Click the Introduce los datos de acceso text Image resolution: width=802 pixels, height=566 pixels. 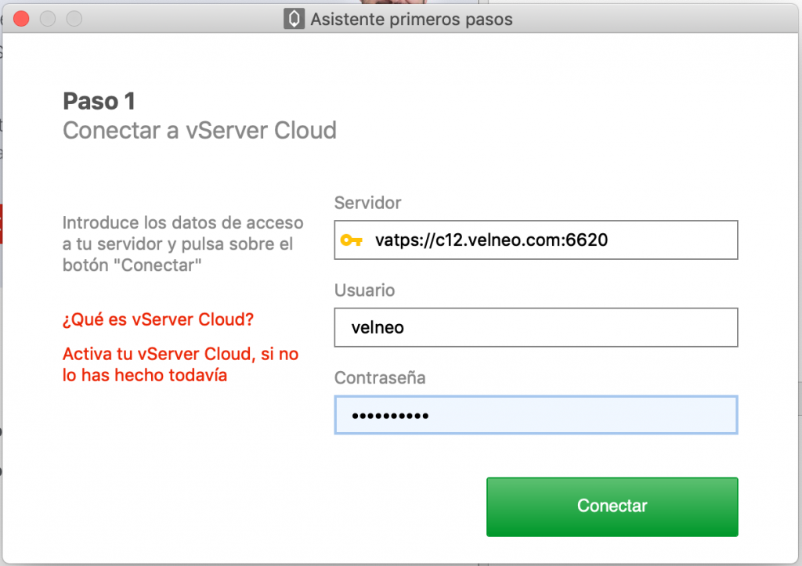click(x=182, y=244)
